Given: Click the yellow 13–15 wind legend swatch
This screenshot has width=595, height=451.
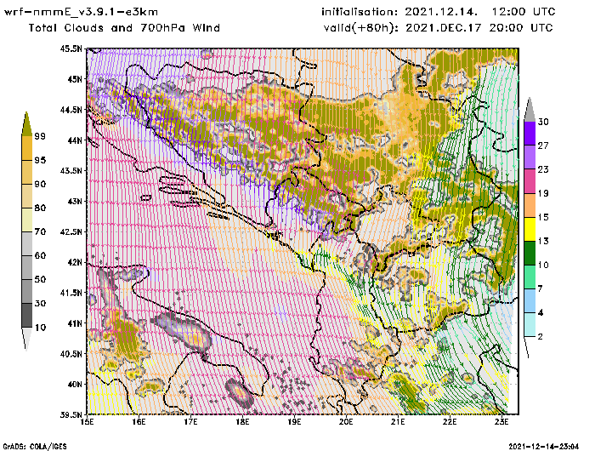Looking at the screenshot, I should coord(530,229).
